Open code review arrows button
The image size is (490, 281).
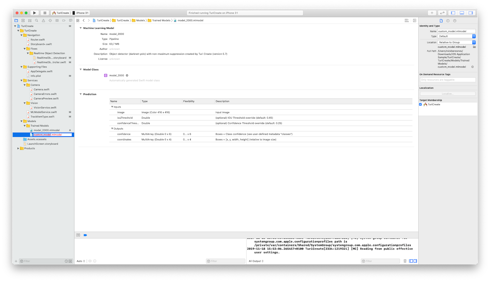coord(442,13)
